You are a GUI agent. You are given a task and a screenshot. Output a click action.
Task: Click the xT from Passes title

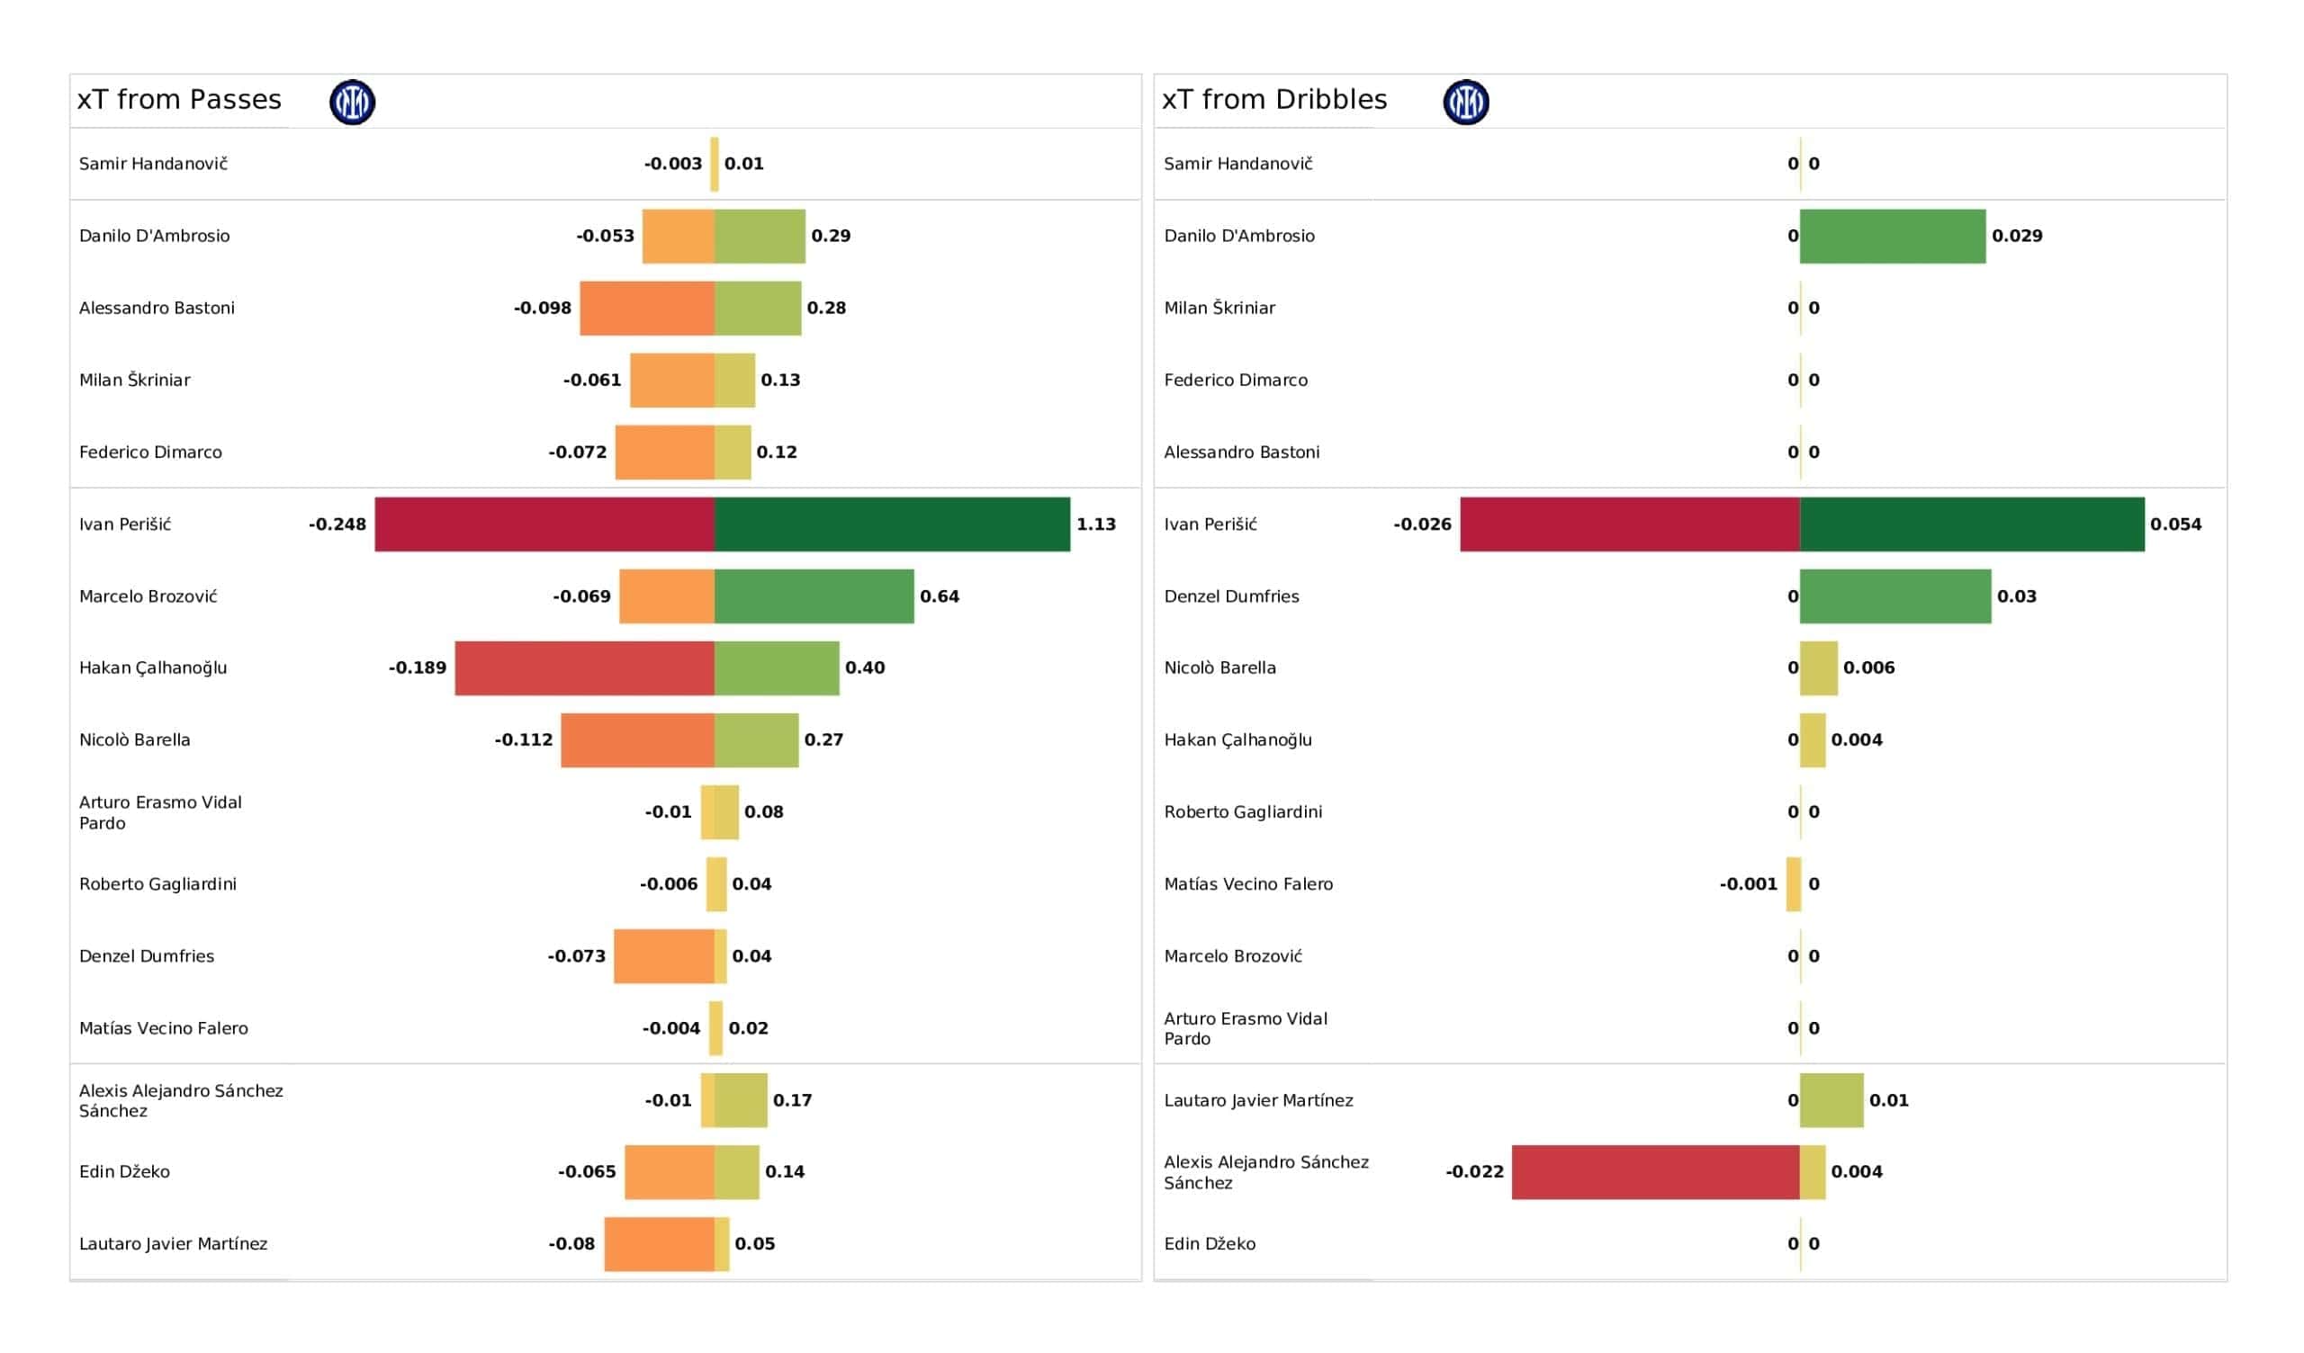pos(179,100)
